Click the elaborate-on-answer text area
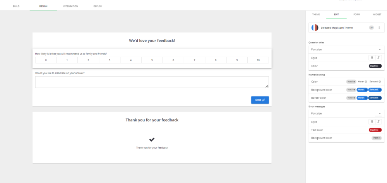Image resolution: width=387 pixels, height=183 pixels. 152,82
